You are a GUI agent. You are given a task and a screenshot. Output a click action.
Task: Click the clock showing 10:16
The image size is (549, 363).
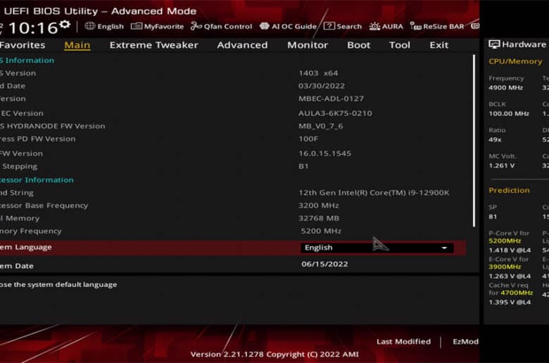click(x=33, y=28)
